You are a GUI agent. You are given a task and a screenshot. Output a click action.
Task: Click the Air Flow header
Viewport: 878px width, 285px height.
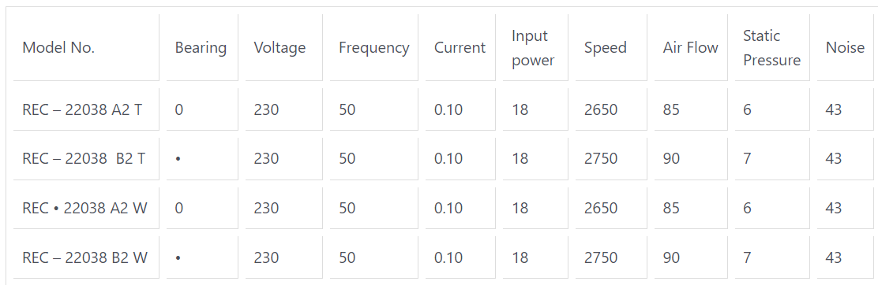tap(690, 48)
